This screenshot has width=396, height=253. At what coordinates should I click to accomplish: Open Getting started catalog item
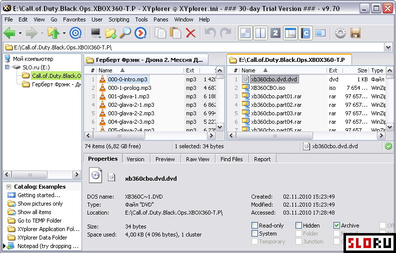(38, 195)
